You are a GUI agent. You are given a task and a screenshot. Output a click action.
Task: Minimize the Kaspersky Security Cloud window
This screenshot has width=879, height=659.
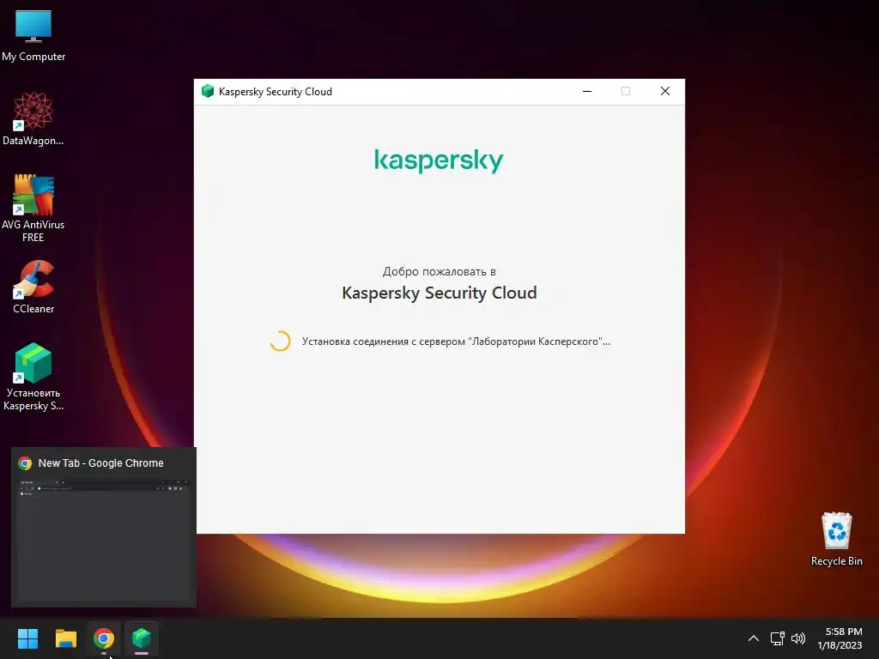point(587,91)
